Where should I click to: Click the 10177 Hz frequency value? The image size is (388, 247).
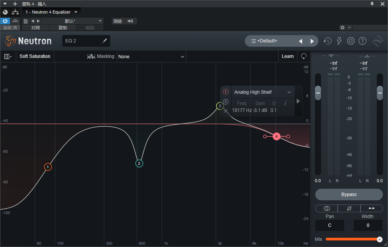pos(242,110)
